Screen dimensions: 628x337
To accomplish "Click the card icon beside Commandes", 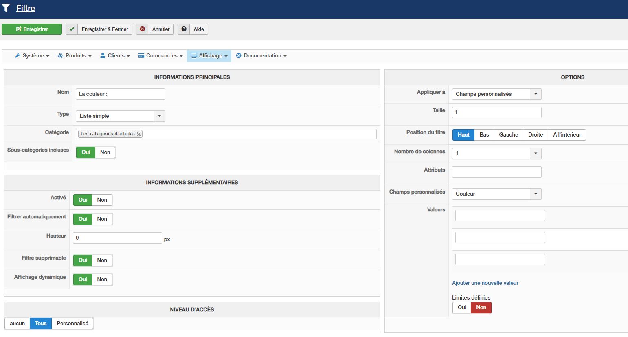I will 141,56.
